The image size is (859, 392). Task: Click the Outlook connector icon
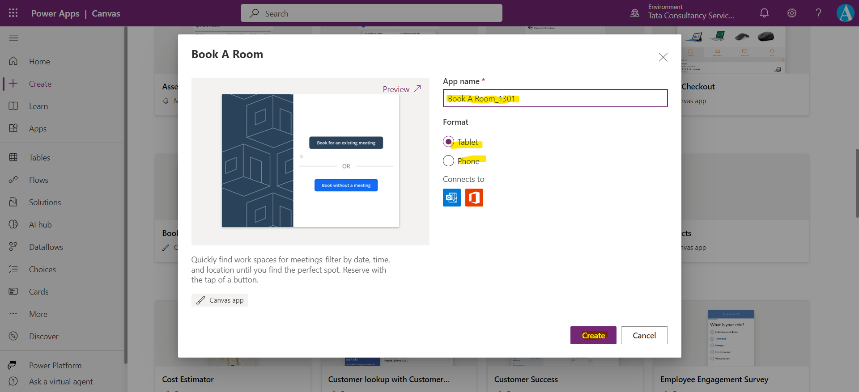(451, 198)
